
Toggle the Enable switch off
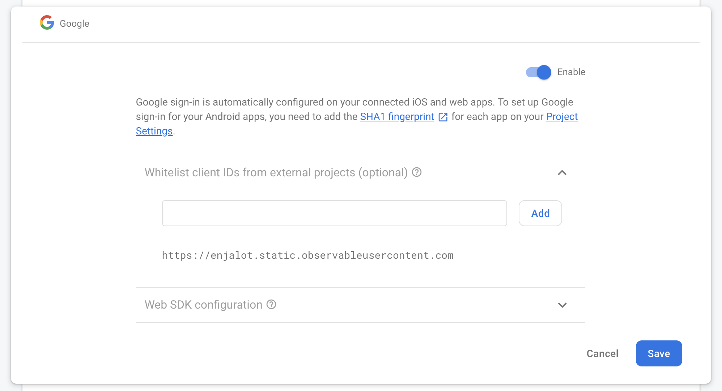538,72
